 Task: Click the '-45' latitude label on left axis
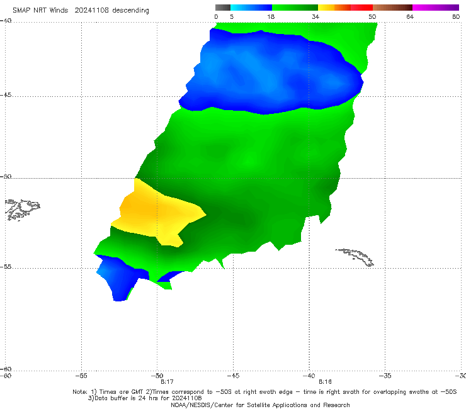[x=6, y=95]
